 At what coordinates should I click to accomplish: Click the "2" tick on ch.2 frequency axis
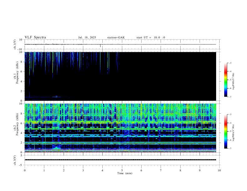click(x=22, y=143)
